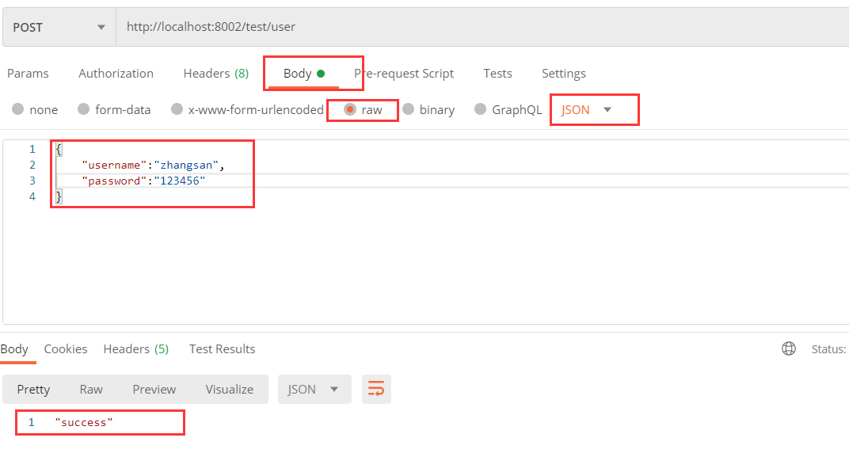Open the POST method dropdown
This screenshot has height=453, width=849.
(x=59, y=27)
